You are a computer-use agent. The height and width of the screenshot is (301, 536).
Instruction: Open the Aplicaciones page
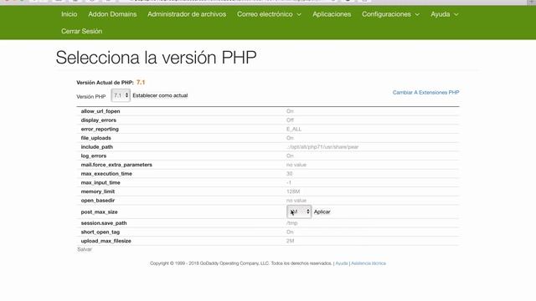[x=332, y=14]
